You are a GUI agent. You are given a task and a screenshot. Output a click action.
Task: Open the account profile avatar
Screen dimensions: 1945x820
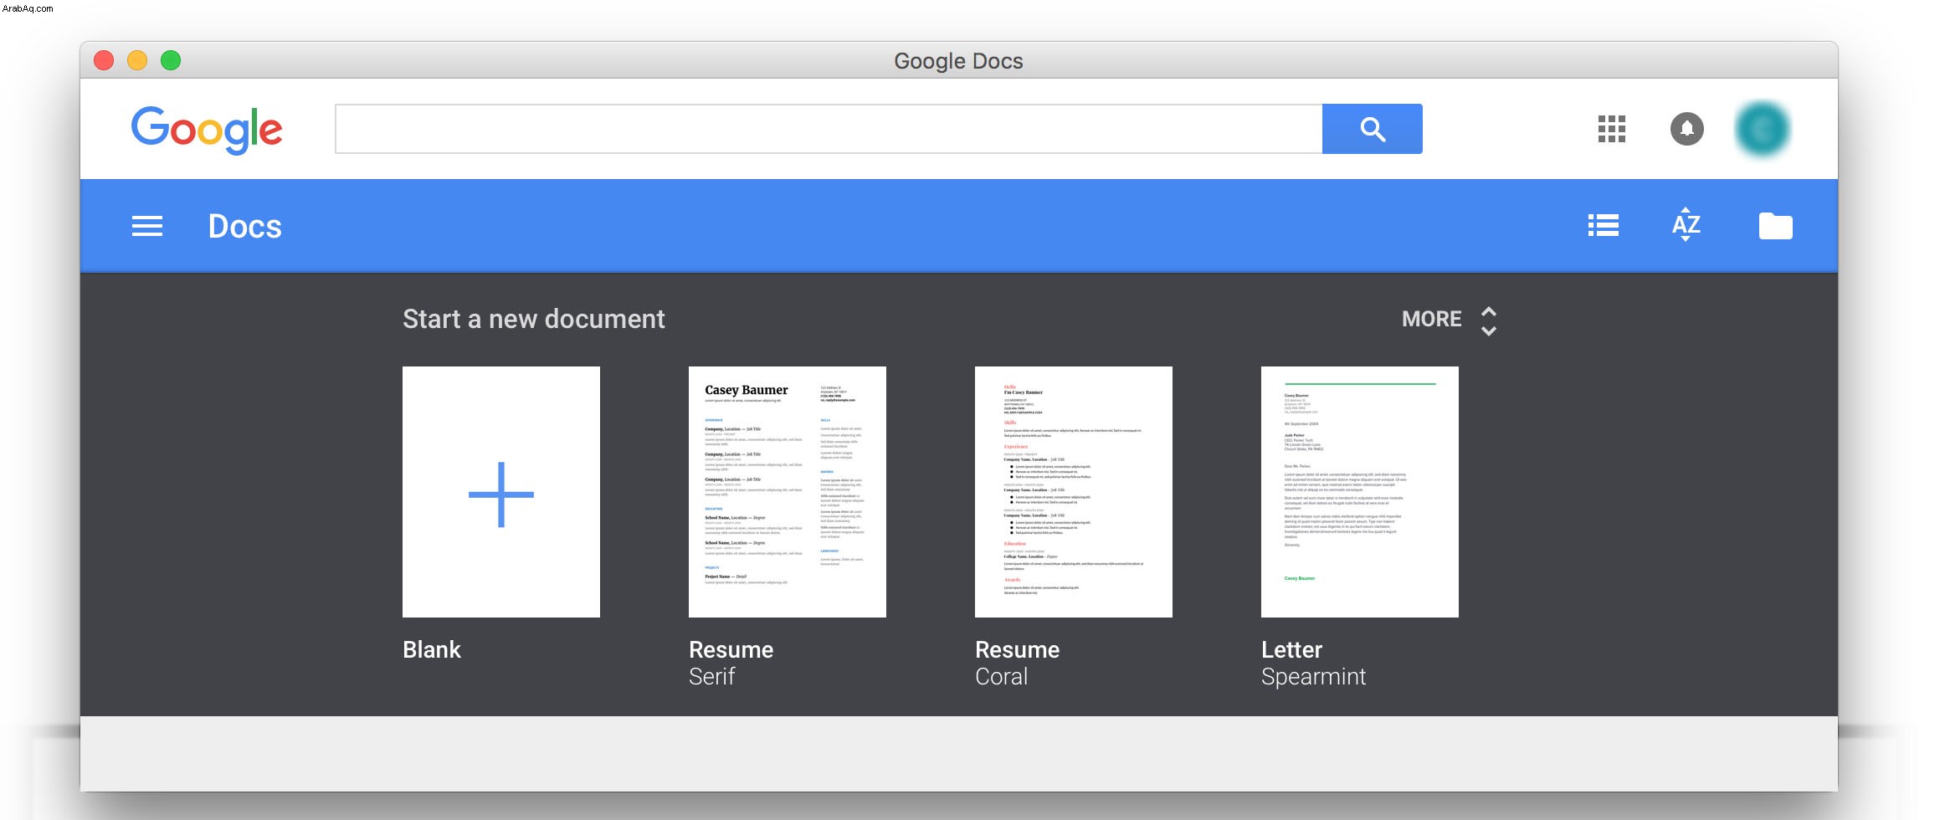(x=1763, y=129)
